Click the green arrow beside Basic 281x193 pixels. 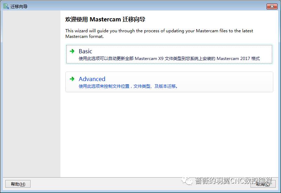point(72,51)
